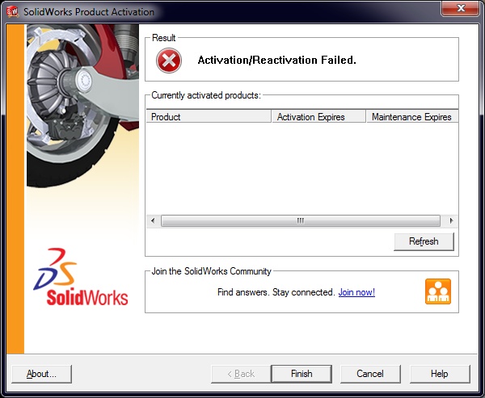Click the Finish button
The height and width of the screenshot is (398, 485).
pyautogui.click(x=302, y=374)
